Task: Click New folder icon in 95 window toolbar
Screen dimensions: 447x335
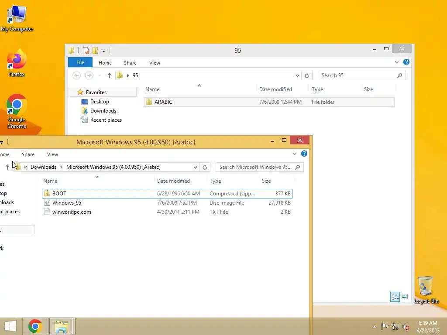Action: (96, 51)
